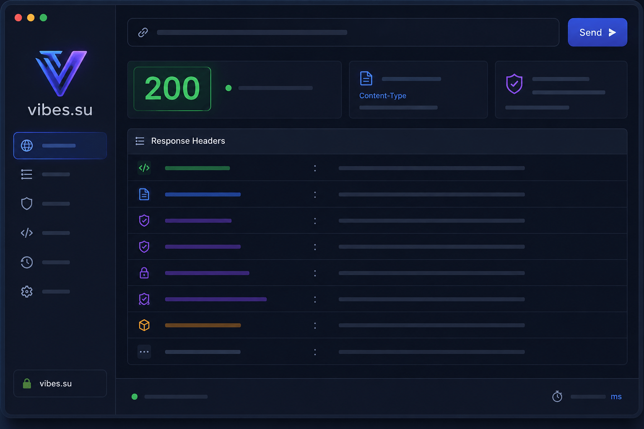Open the history clock icon
The width and height of the screenshot is (644, 429).
(27, 262)
